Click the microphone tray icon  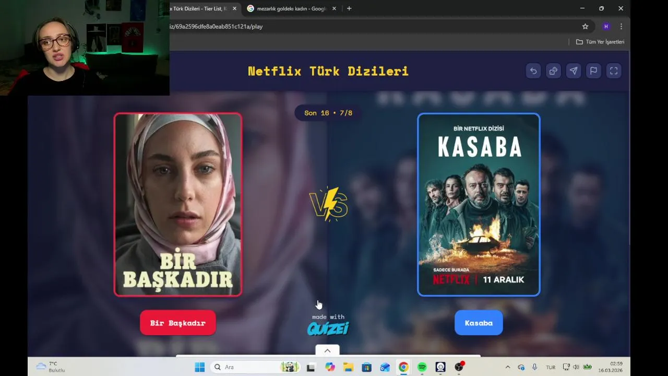pos(534,367)
